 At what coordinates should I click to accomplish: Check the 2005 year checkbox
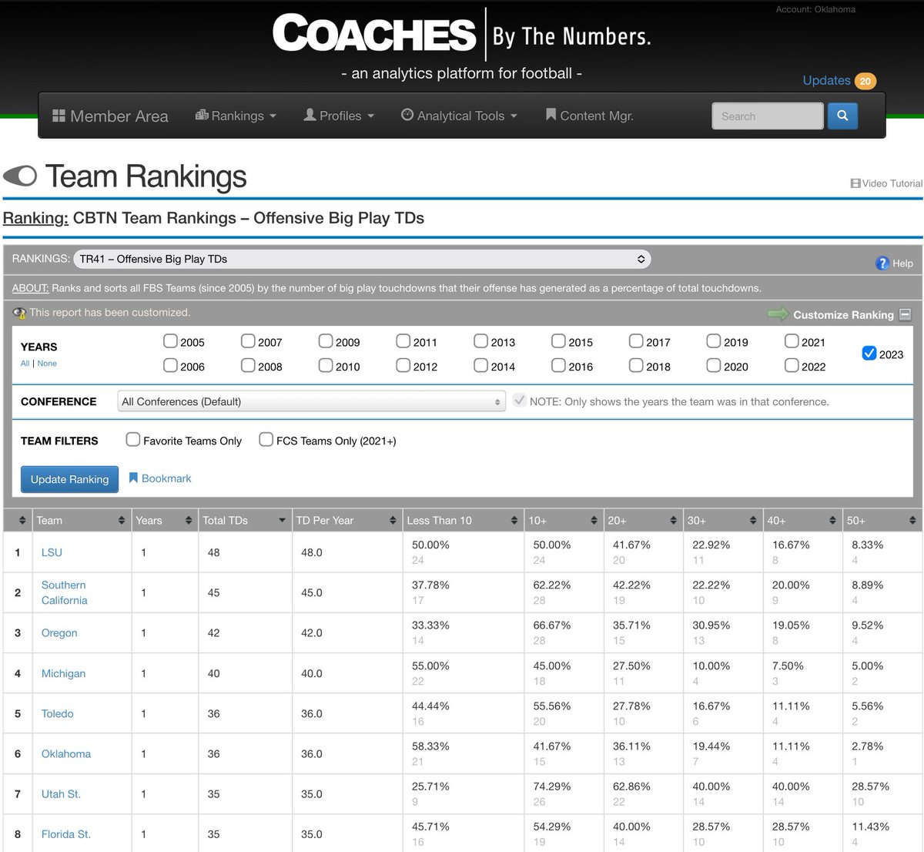coord(170,340)
